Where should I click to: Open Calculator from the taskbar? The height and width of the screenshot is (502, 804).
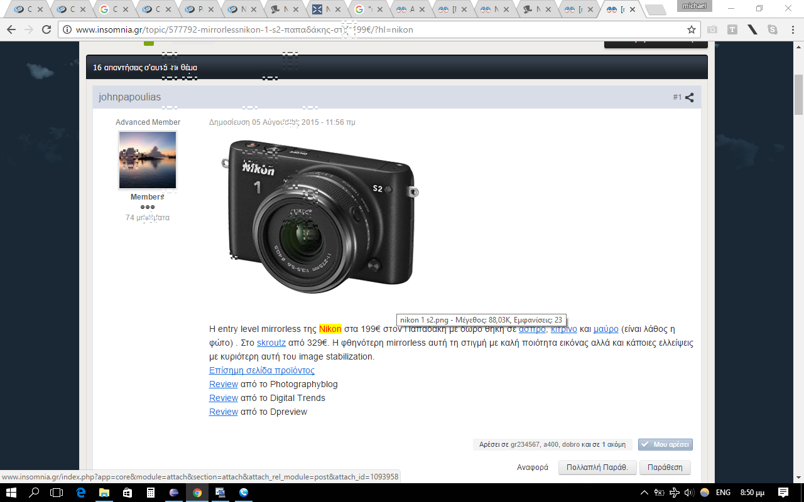[151, 493]
